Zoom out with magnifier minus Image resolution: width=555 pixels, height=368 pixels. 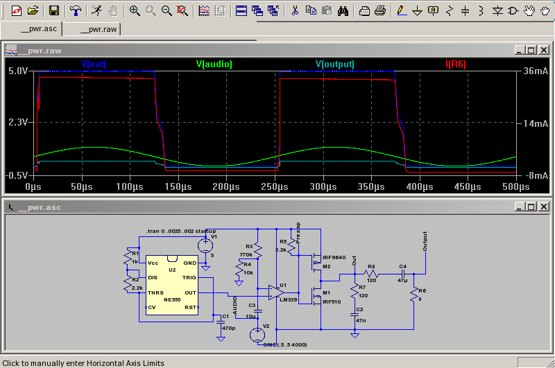[166, 10]
